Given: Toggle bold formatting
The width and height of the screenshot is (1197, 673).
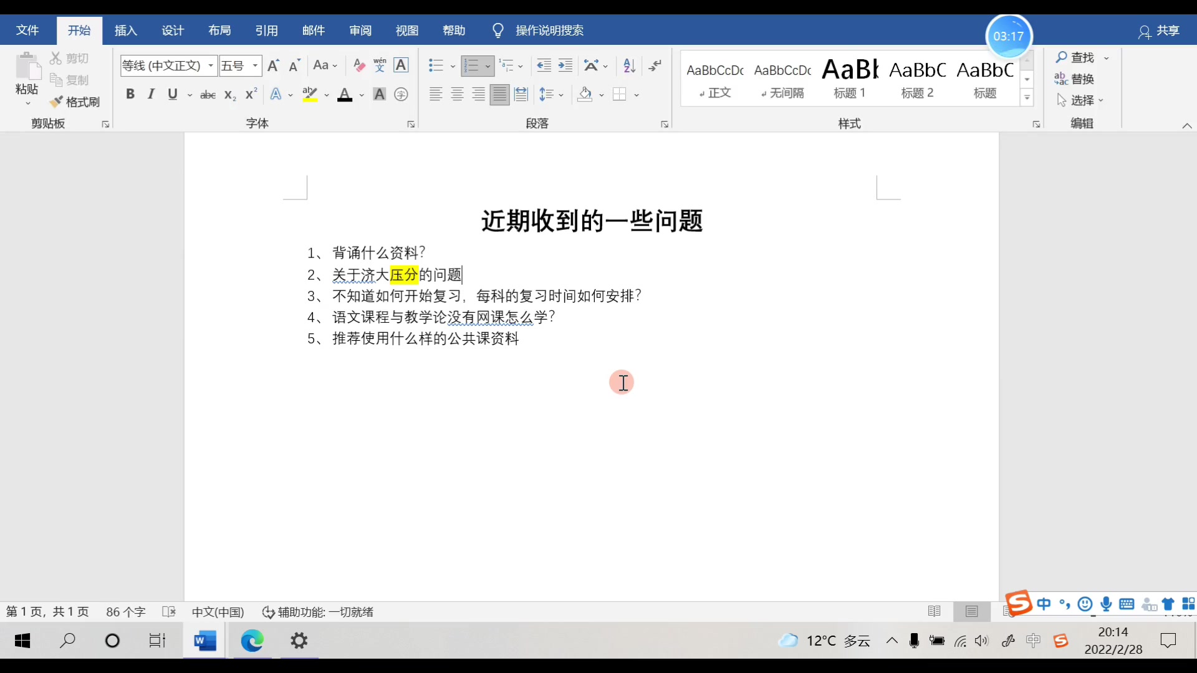Looking at the screenshot, I should pos(130,94).
